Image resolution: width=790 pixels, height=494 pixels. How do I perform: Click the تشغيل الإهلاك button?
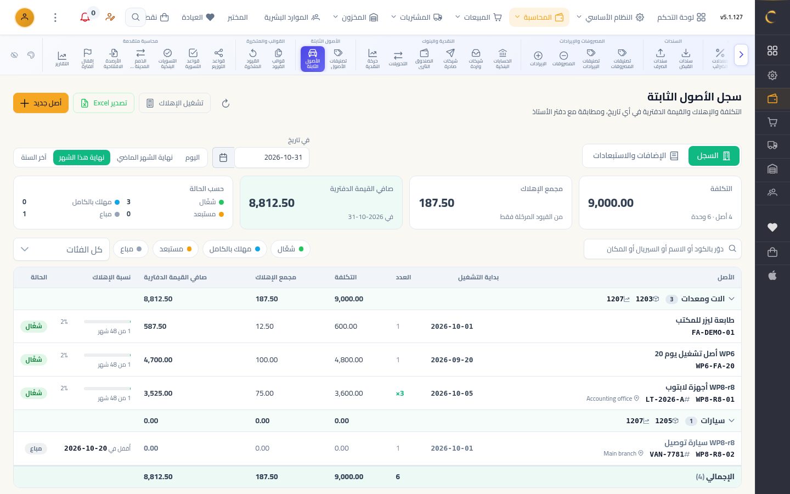175,103
